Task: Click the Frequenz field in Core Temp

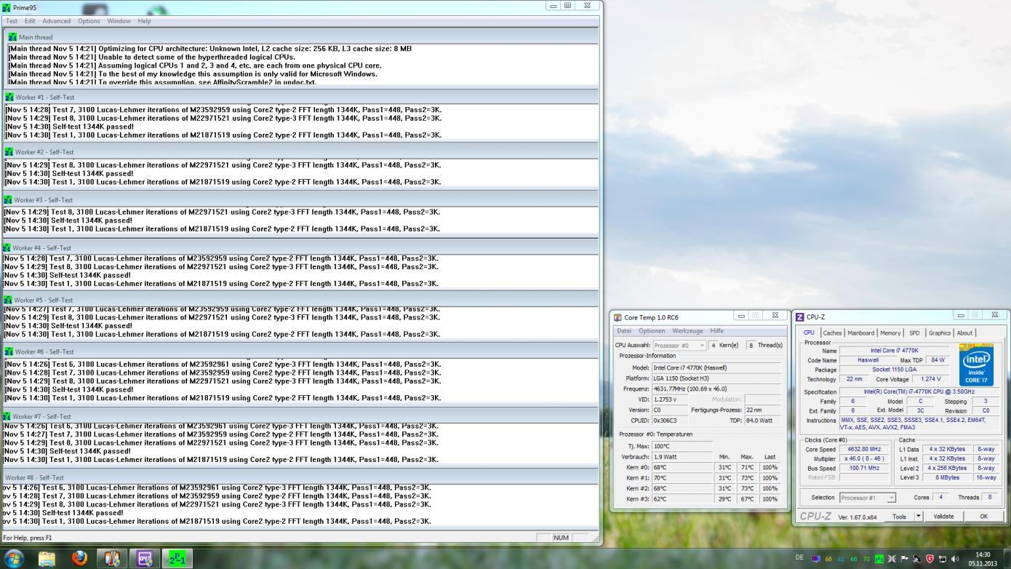Action: pyautogui.click(x=716, y=389)
